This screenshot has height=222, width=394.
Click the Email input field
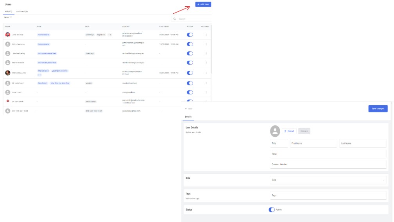click(x=328, y=154)
